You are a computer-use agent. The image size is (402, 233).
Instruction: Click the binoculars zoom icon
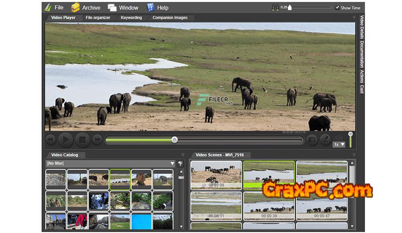[276, 7]
